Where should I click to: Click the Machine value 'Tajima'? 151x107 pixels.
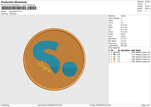123,16
